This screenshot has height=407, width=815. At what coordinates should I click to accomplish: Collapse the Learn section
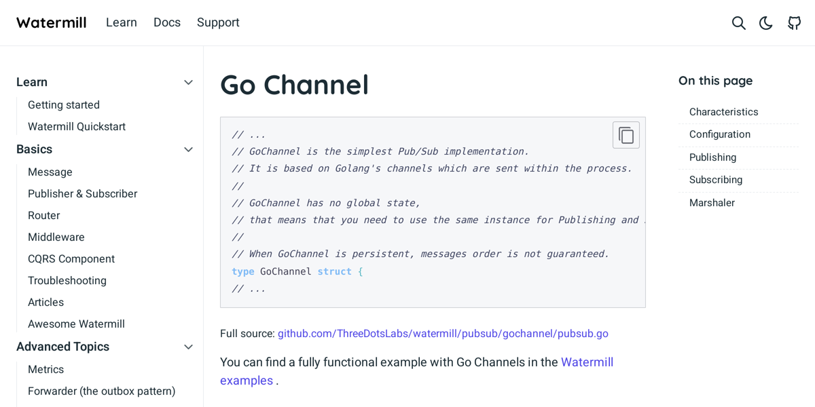(x=188, y=82)
